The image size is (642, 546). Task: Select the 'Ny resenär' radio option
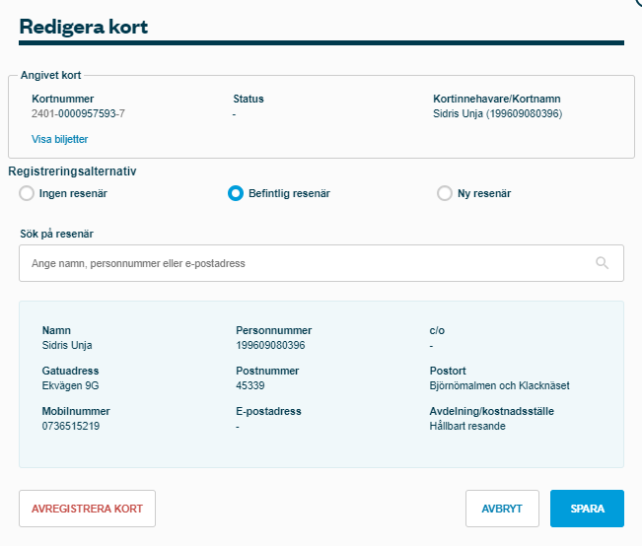445,193
